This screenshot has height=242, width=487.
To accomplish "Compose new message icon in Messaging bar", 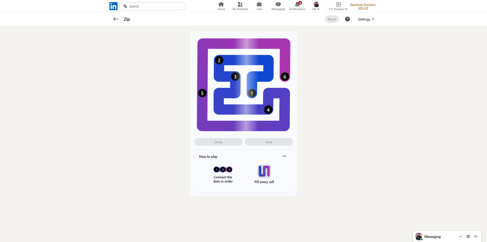I will (468, 237).
